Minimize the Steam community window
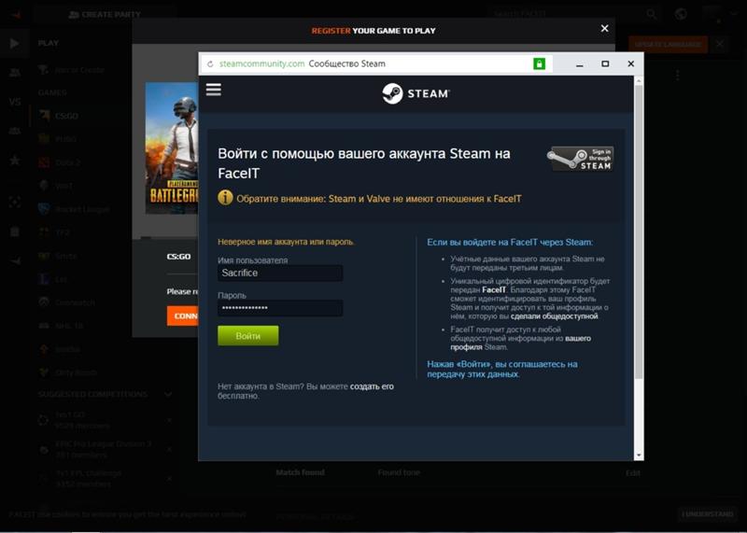The image size is (747, 533). tap(579, 63)
